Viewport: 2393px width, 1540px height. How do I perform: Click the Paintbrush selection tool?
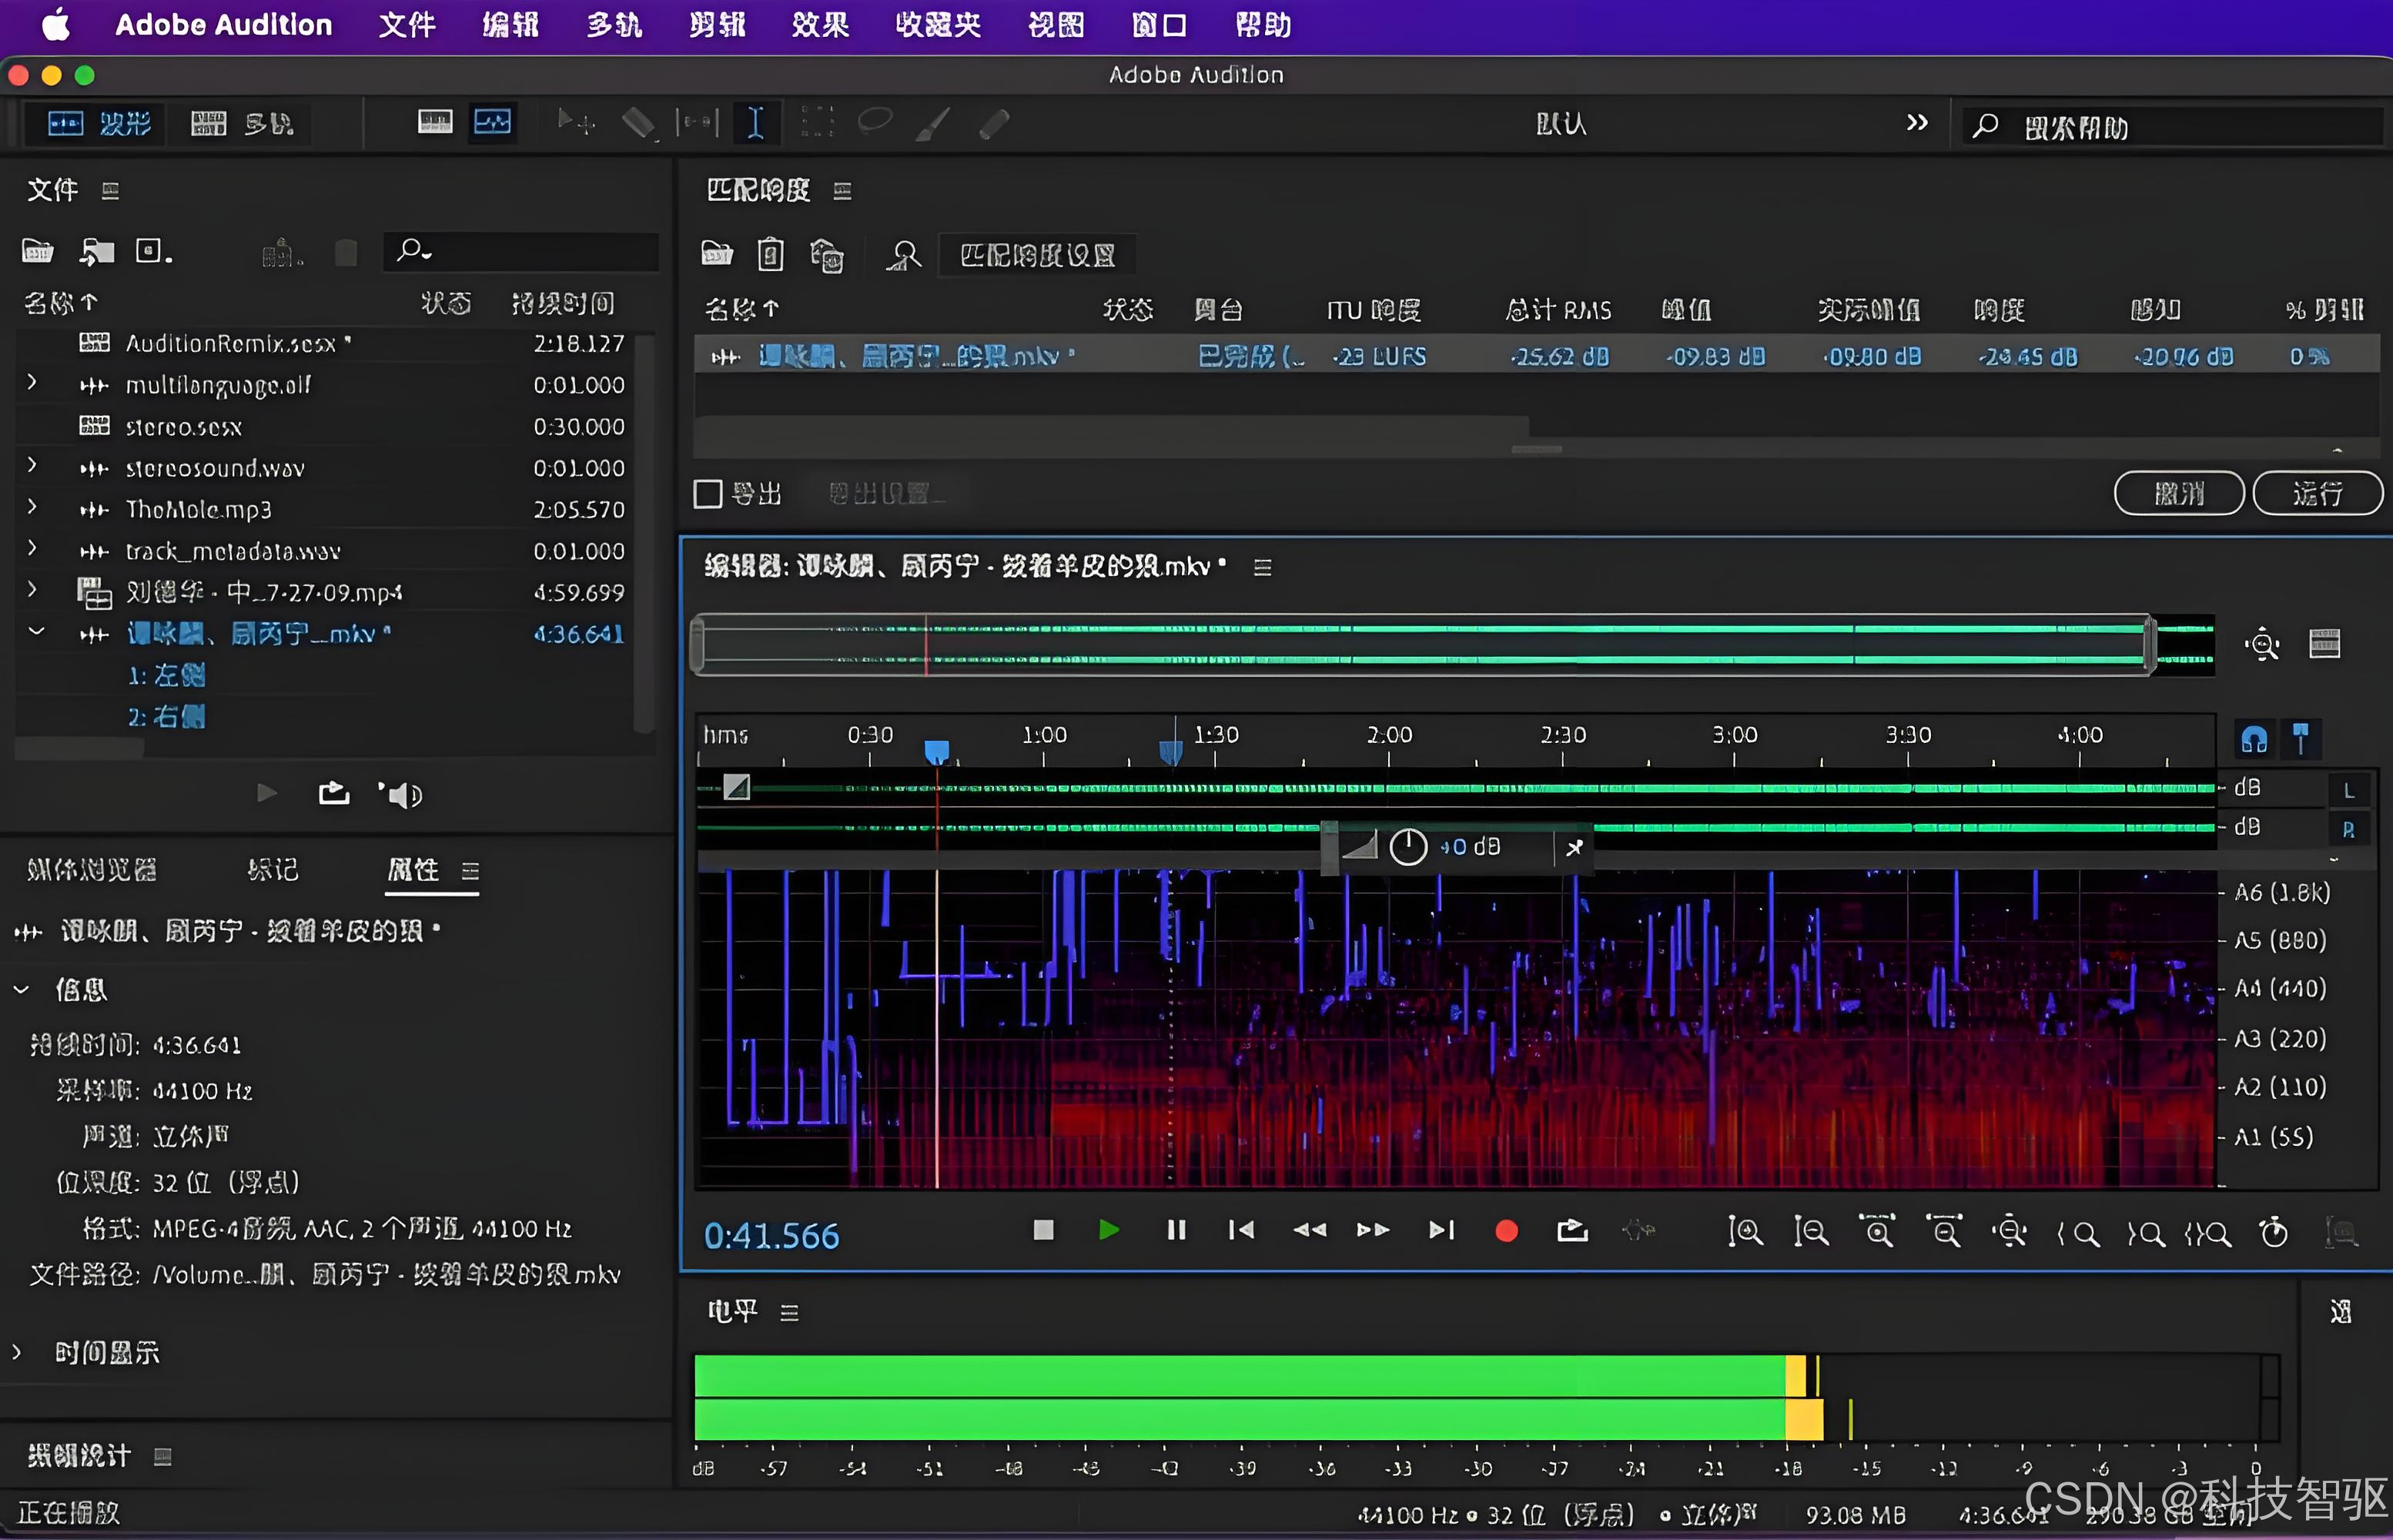(x=933, y=123)
